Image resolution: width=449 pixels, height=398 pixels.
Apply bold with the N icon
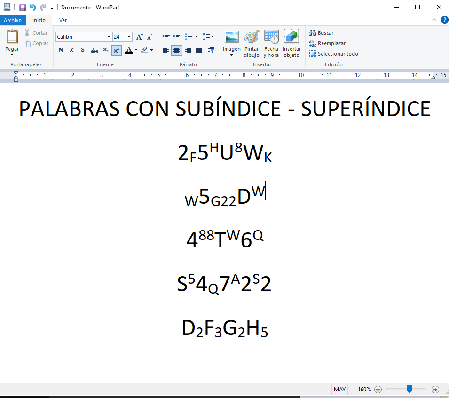(60, 50)
